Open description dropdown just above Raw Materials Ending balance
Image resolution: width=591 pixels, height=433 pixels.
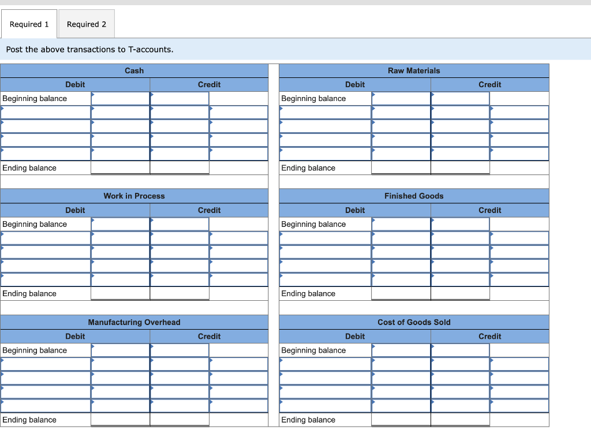pos(326,154)
